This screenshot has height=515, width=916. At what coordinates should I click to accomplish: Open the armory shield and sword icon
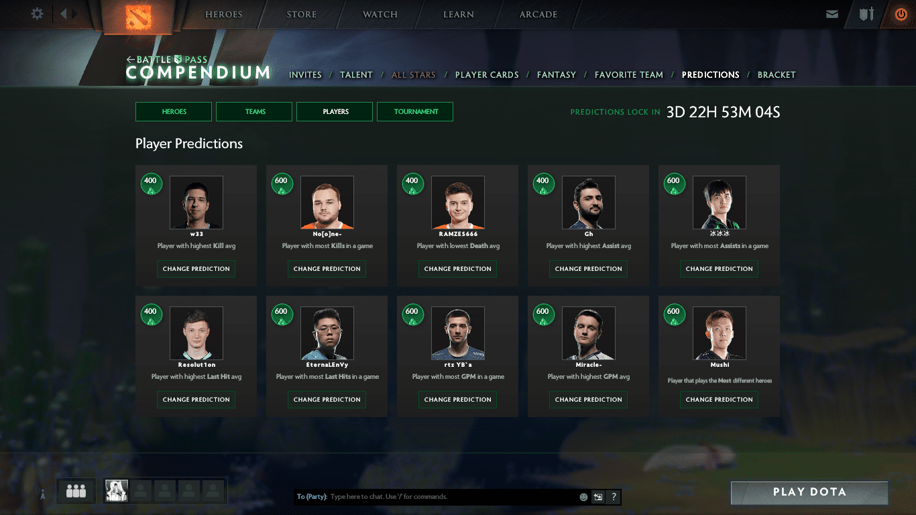[x=866, y=14]
